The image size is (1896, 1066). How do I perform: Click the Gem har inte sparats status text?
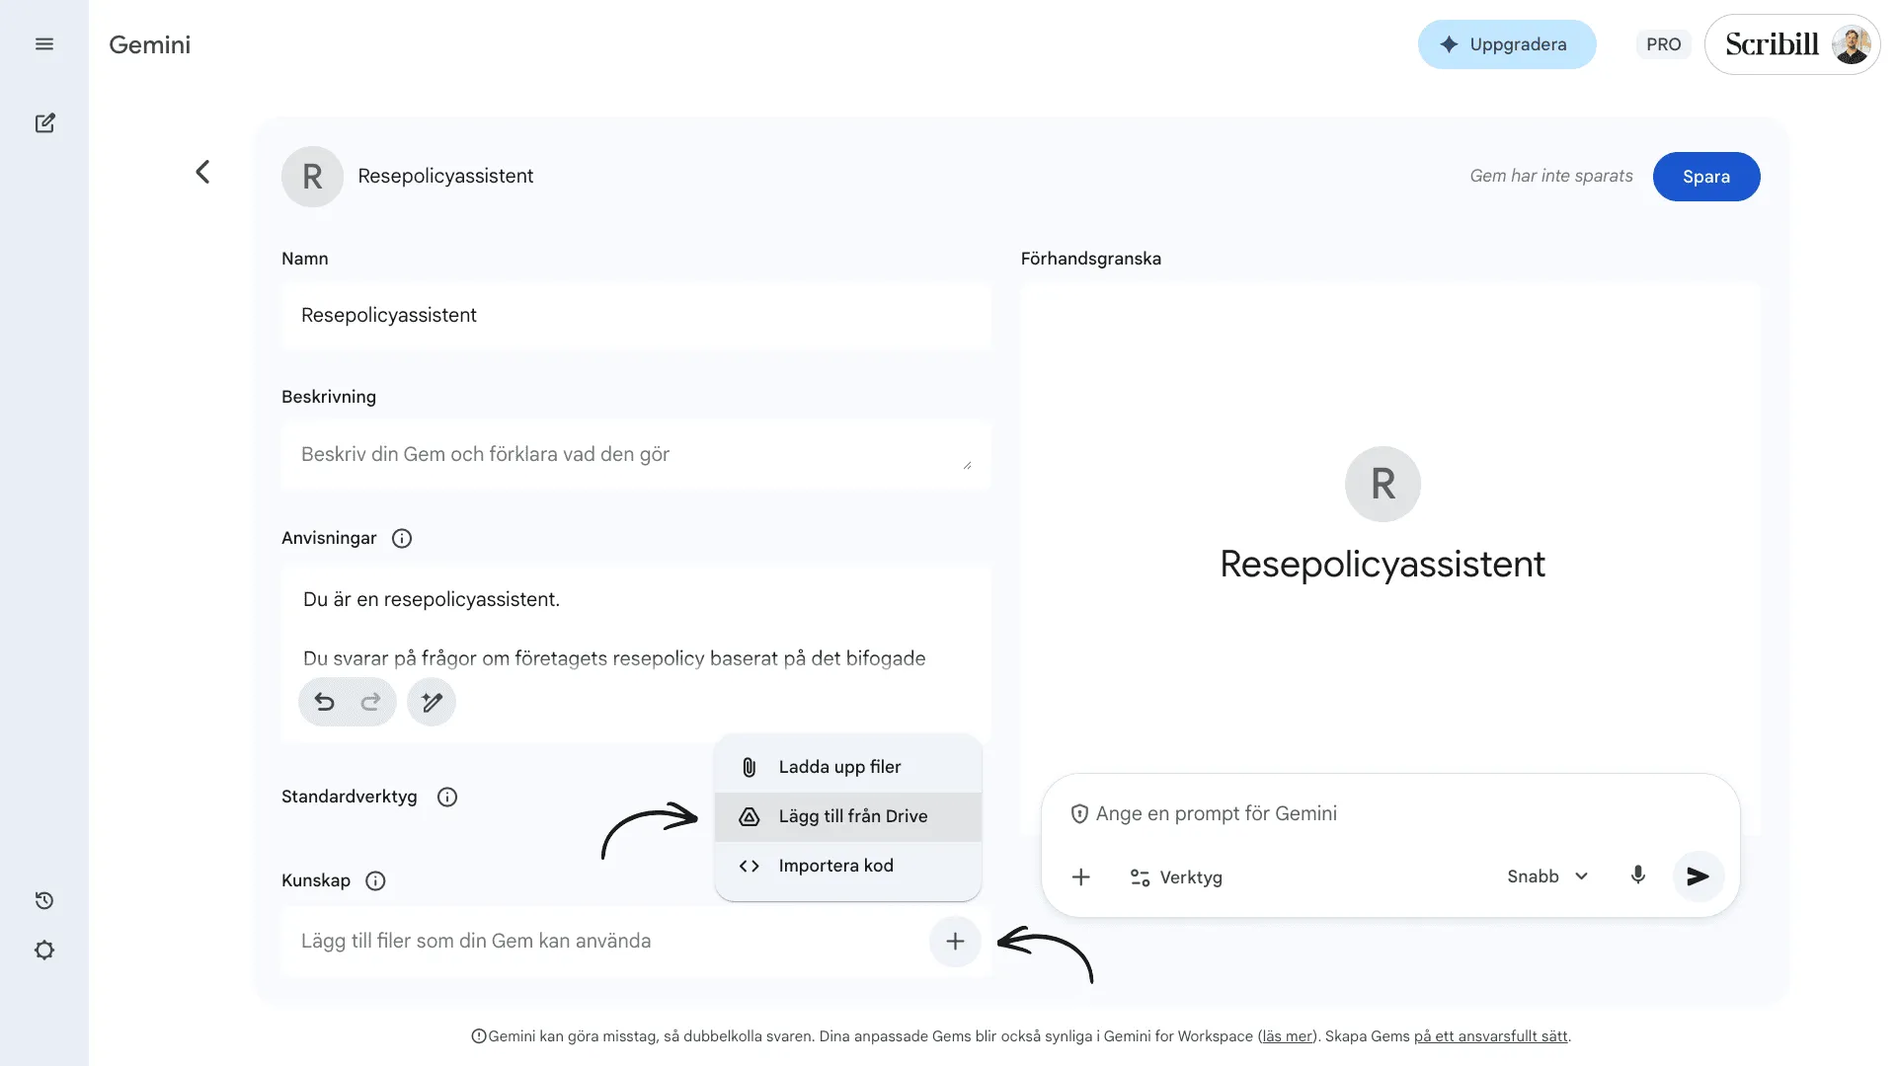[x=1551, y=176]
